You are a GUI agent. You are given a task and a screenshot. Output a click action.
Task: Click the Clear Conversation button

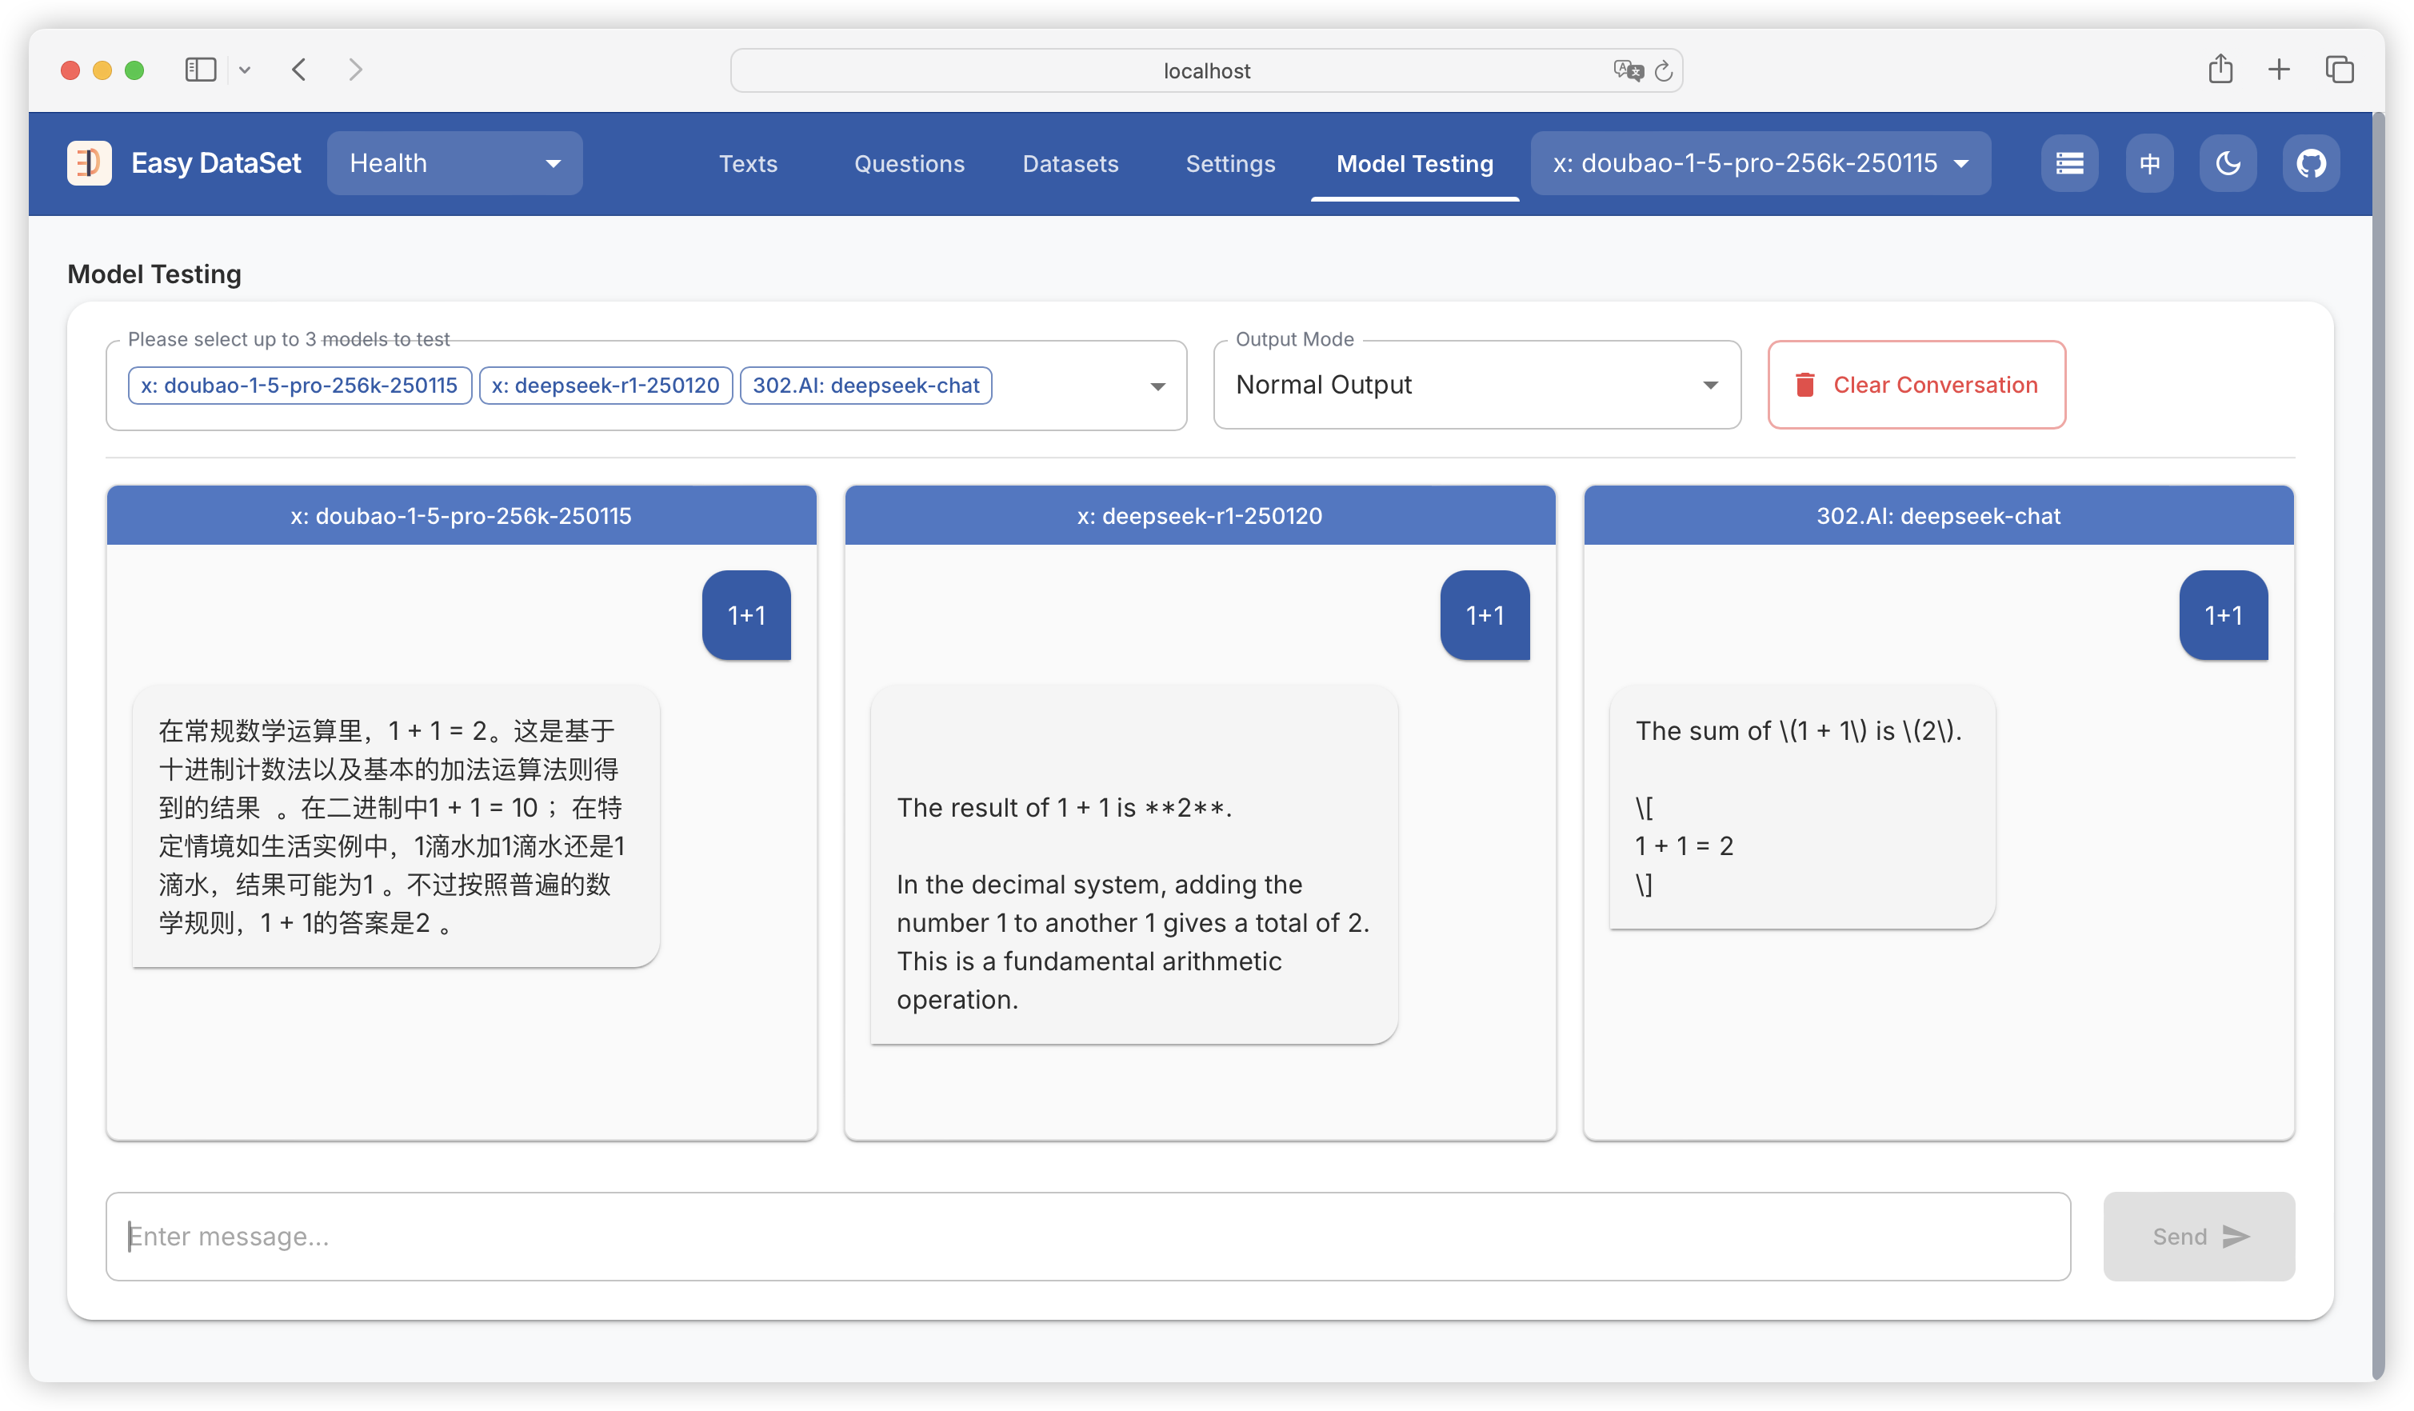coord(1916,385)
